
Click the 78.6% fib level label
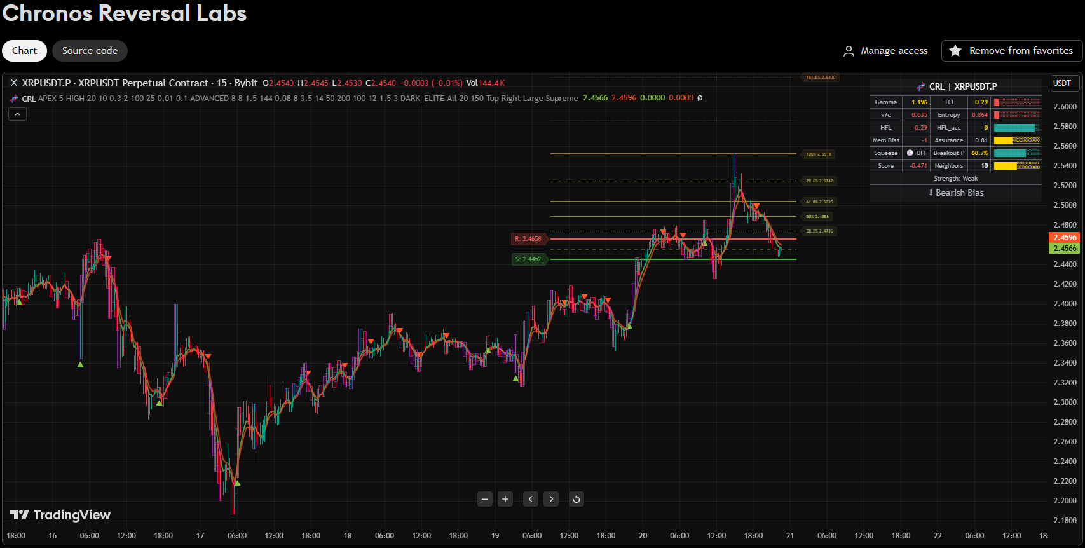point(819,181)
